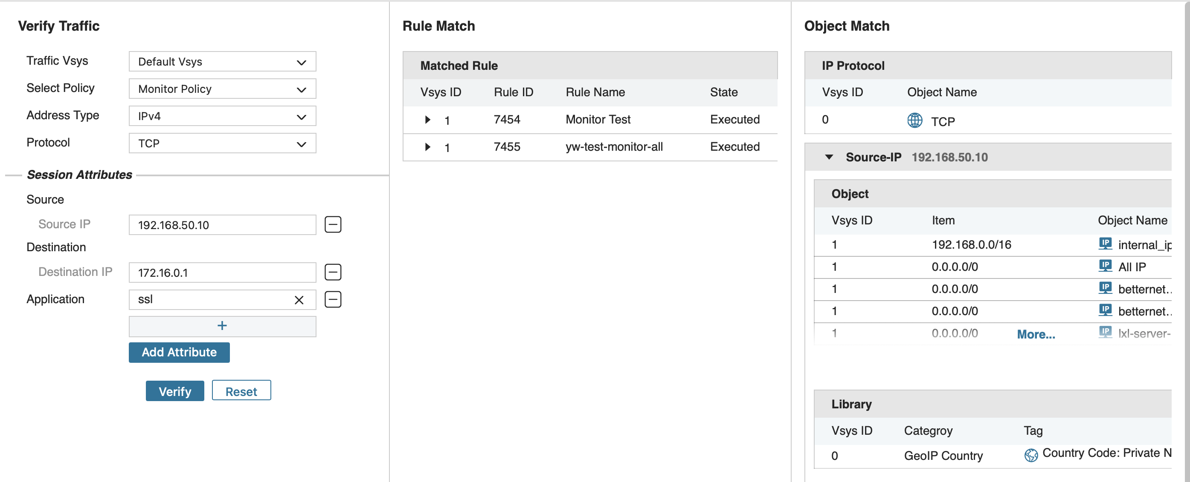Remove the Application attribute row
The image size is (1190, 482).
pos(333,299)
